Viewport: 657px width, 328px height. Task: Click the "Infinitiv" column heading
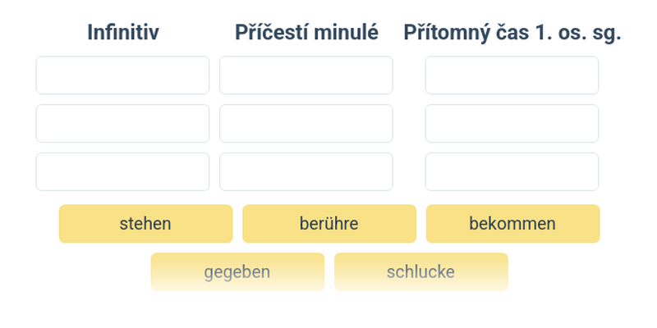pyautogui.click(x=123, y=33)
